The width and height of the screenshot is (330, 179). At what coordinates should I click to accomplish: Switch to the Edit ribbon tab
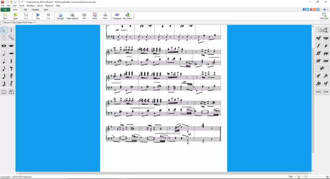tap(25, 9)
